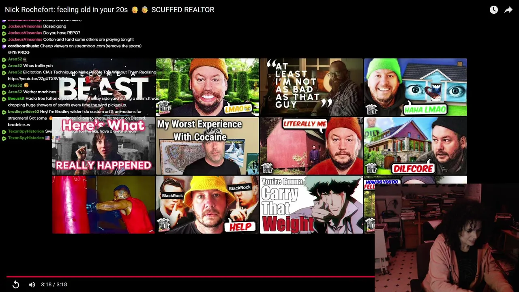Viewport: 519px width, 292px height.
Task: Click the username 'cardboardhushz' in chat
Action: coord(24,46)
